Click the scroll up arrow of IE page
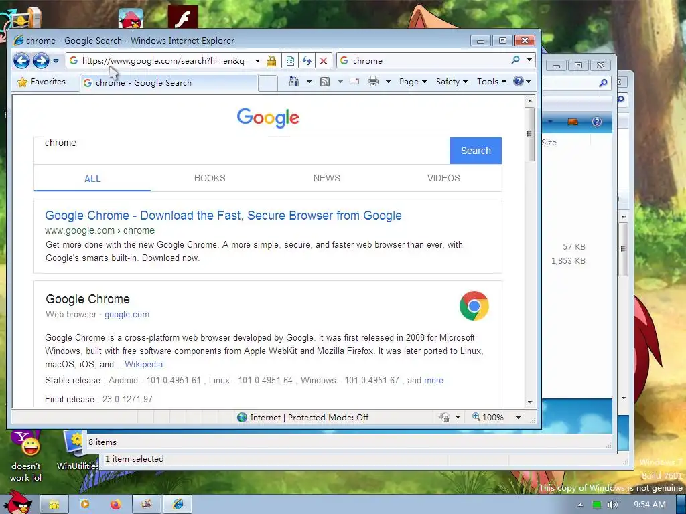Viewport: 686px width, 514px height. click(530, 102)
